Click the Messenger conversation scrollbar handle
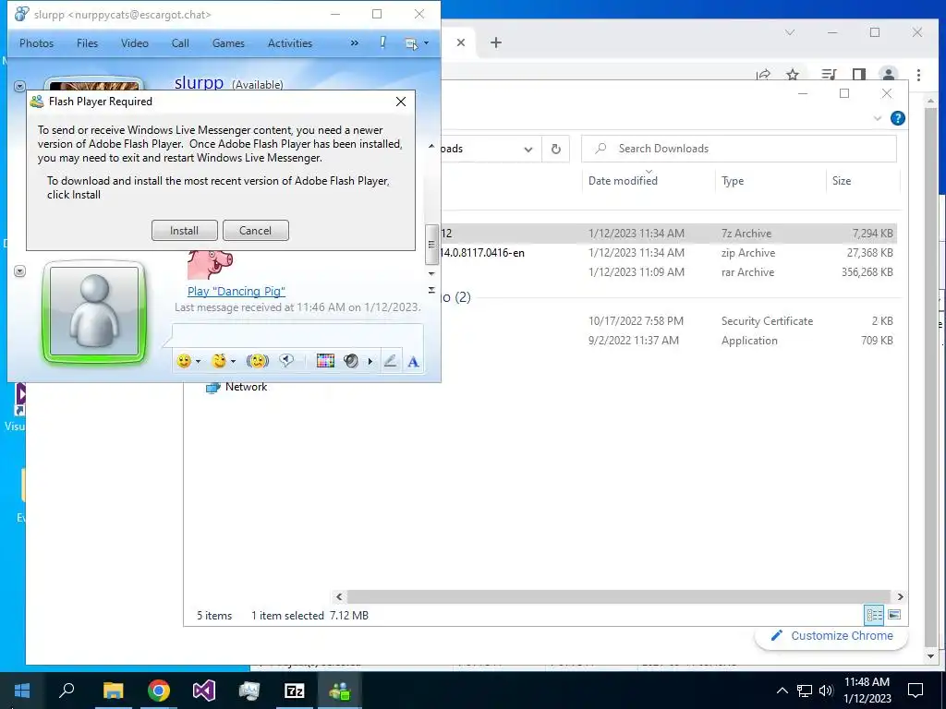The height and width of the screenshot is (709, 946). point(431,245)
